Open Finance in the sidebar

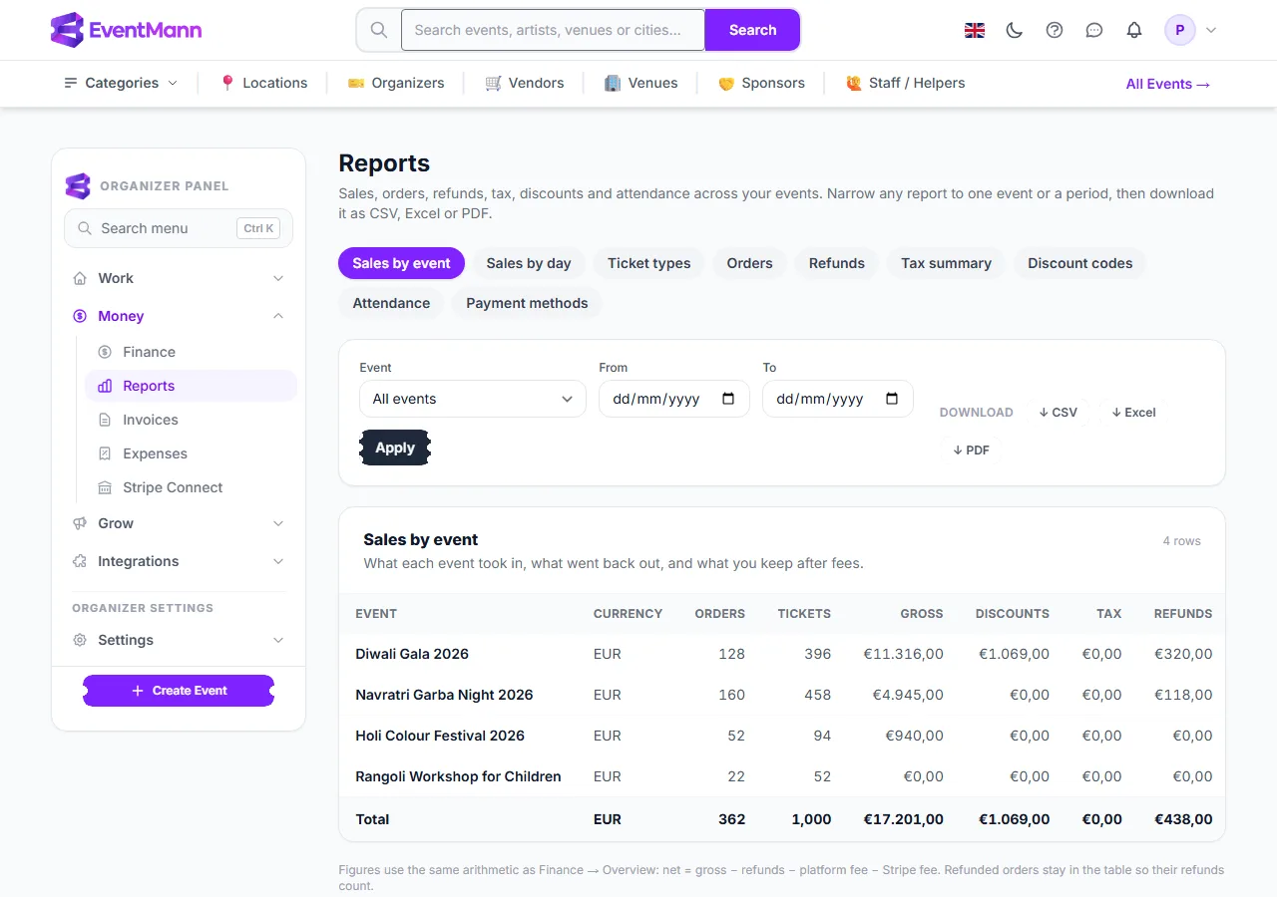pos(191,352)
